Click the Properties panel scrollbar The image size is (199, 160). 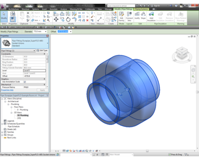(x=47, y=59)
